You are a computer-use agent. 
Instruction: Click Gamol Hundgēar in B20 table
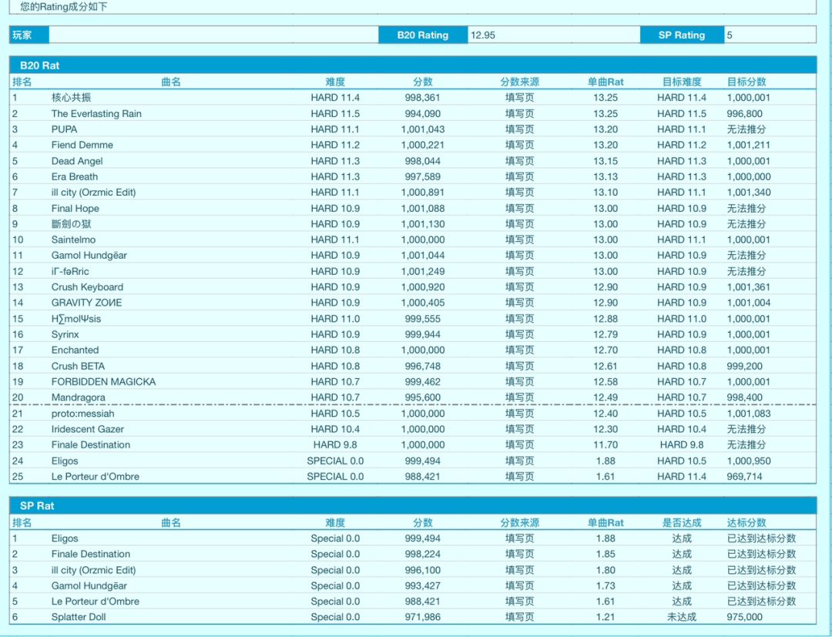click(x=89, y=255)
